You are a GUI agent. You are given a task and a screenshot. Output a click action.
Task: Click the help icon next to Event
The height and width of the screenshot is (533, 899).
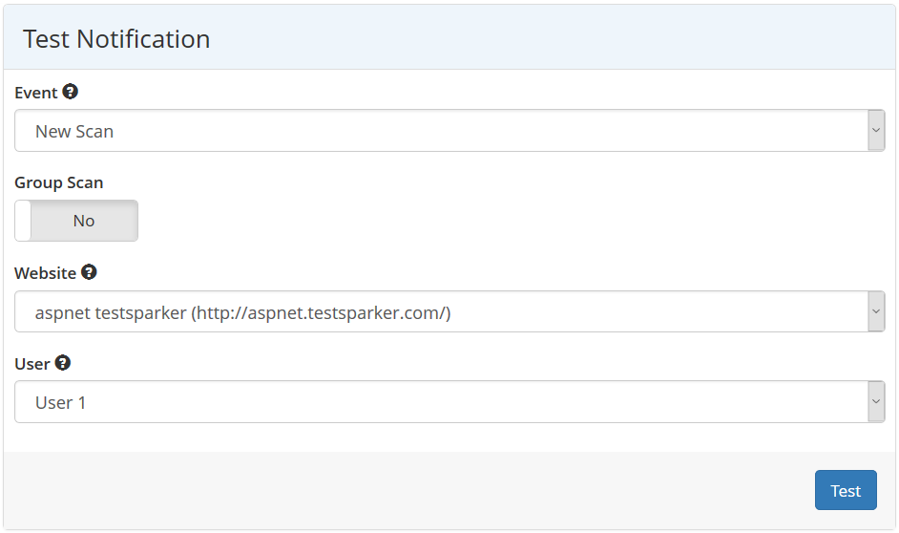tap(71, 93)
